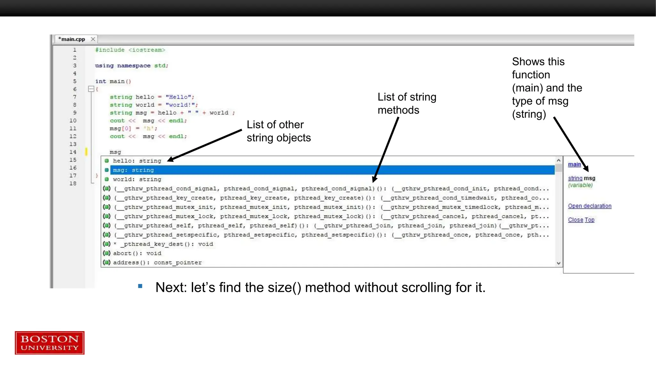Click line number 14 in gutter
This screenshot has height=369, width=656.
(73, 152)
